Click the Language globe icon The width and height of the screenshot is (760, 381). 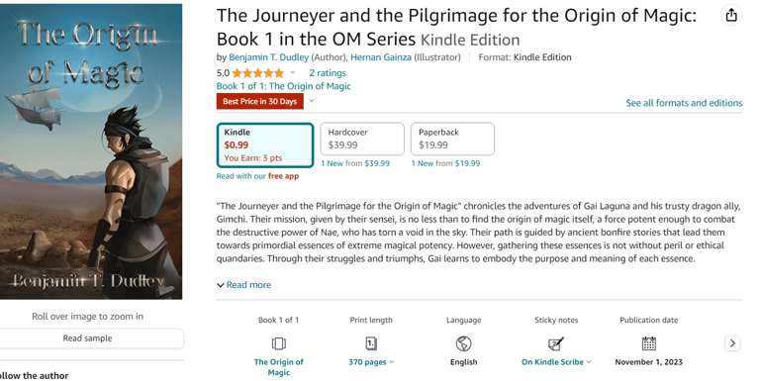463,343
